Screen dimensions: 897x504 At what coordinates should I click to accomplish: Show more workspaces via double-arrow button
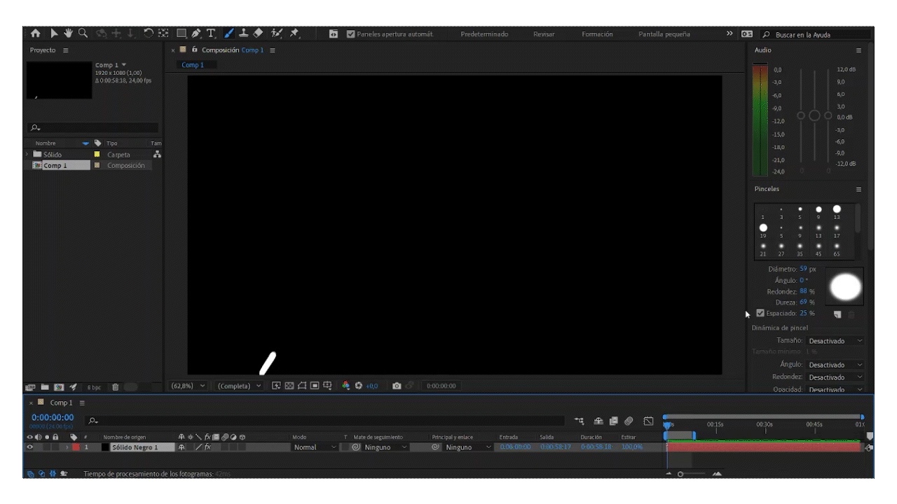tap(730, 34)
